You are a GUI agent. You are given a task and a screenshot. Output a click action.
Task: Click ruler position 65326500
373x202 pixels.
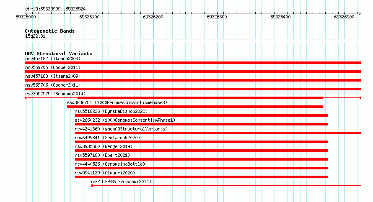344,17
